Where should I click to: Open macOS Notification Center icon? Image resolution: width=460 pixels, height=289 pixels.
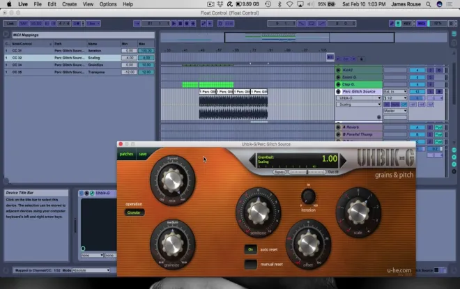449,4
